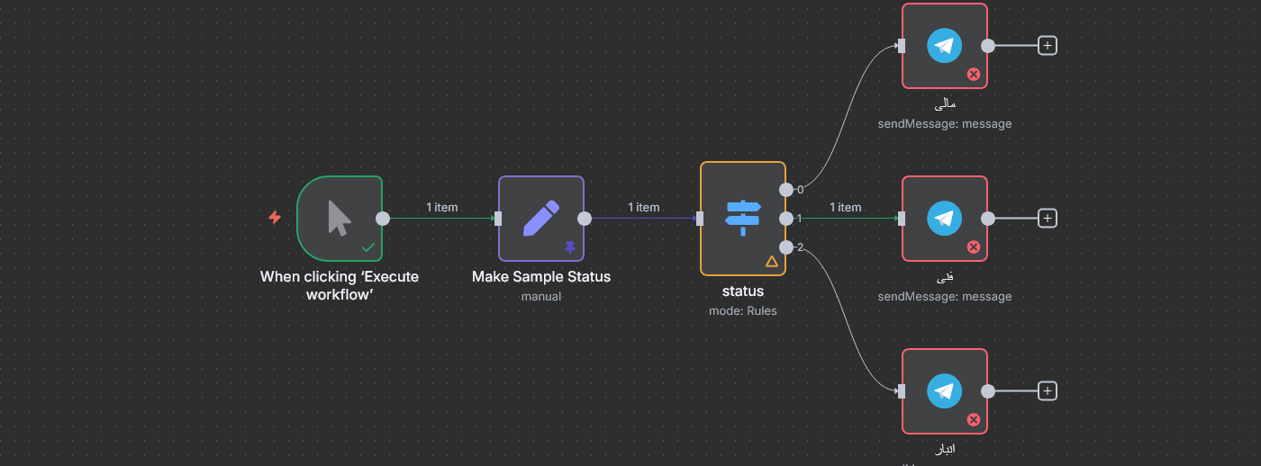This screenshot has height=466, width=1261.
Task: Click the Telegram icon of the top مالی node
Action: [944, 45]
